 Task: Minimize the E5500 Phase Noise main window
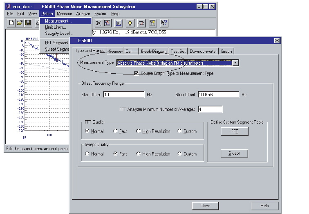[199, 7]
